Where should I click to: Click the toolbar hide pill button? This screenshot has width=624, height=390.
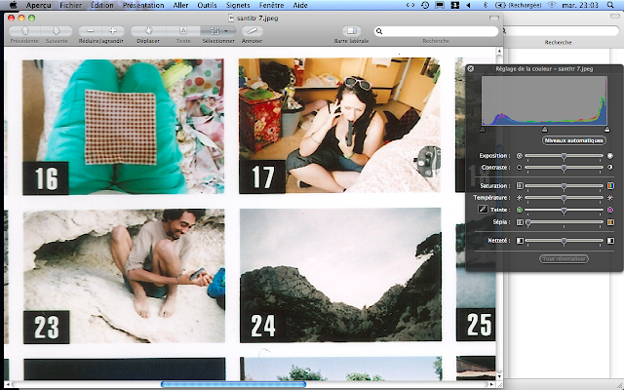(494, 18)
